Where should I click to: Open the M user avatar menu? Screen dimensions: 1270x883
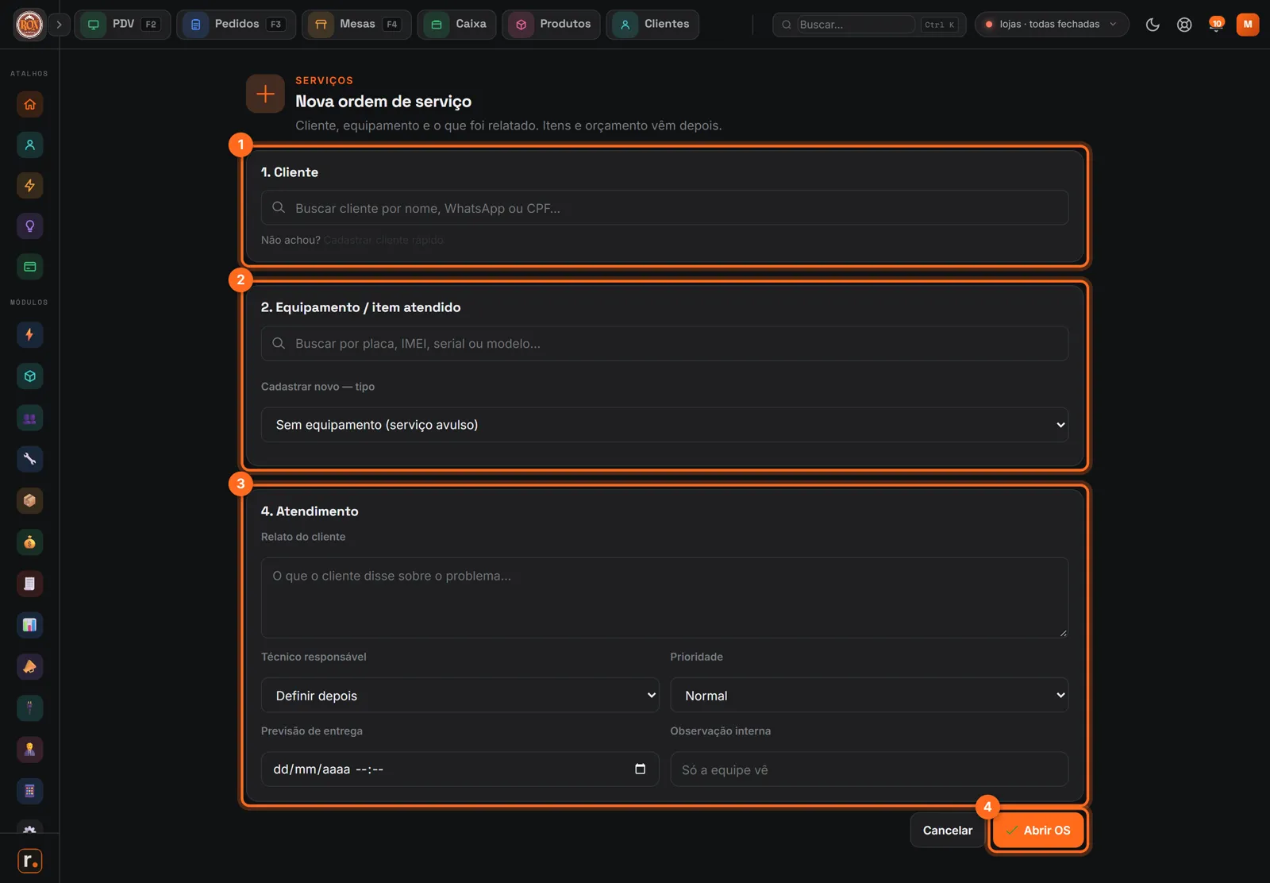[1248, 25]
